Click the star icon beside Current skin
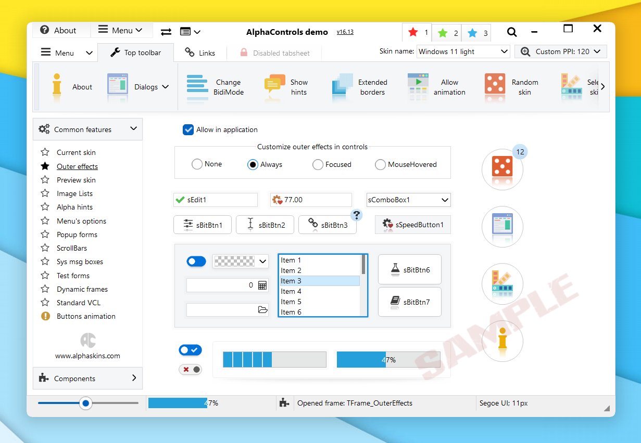Image resolution: width=641 pixels, height=443 pixels. [45, 152]
